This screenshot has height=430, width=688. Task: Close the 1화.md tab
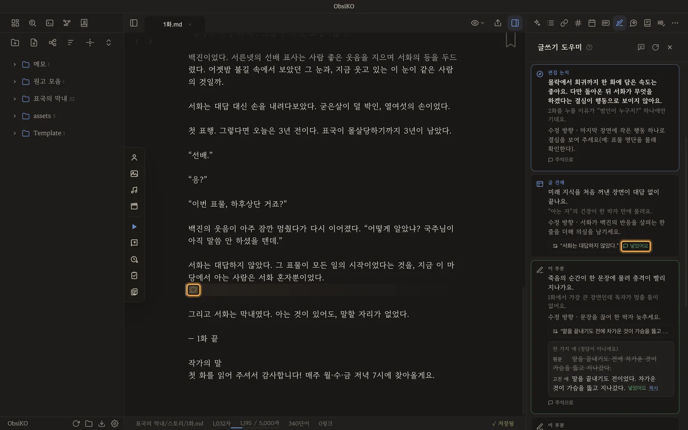pos(190,25)
